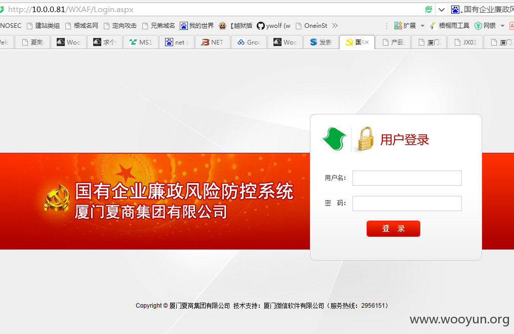
Task: Click the green shield security icon
Action: 2,10
